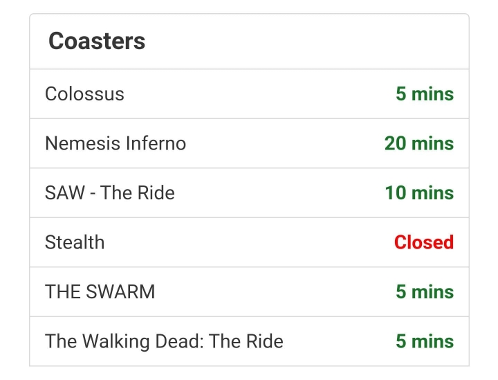Click Colossus 5 mins wait time
This screenshot has height=380, width=498.
pos(425,93)
